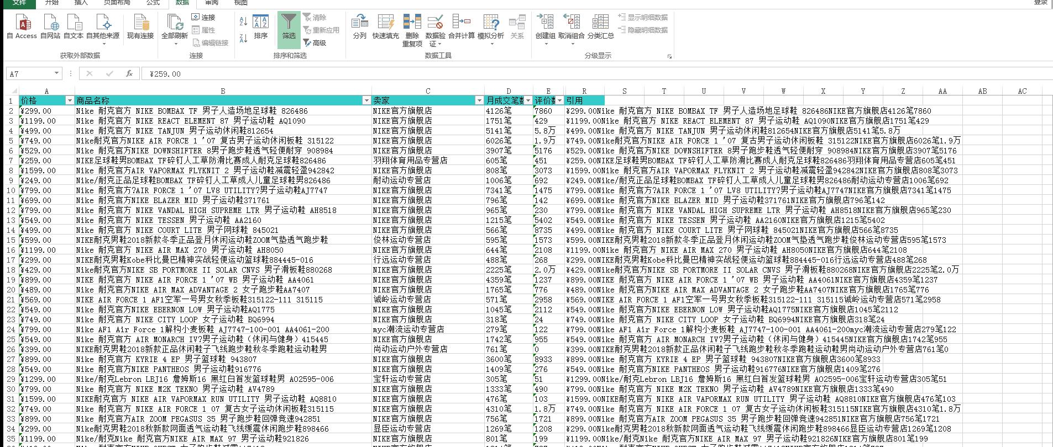Open the Name Box dropdown arrow
This screenshot has width=1053, height=447.
tap(56, 73)
